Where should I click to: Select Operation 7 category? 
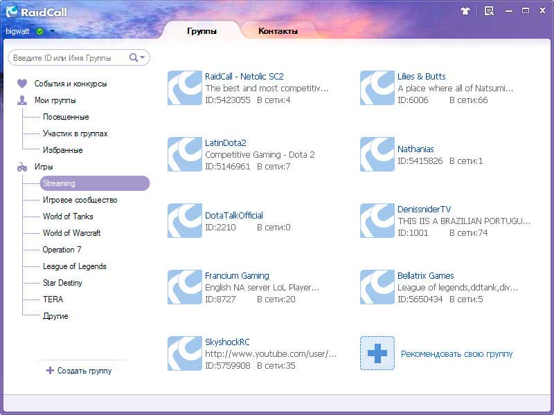click(62, 250)
